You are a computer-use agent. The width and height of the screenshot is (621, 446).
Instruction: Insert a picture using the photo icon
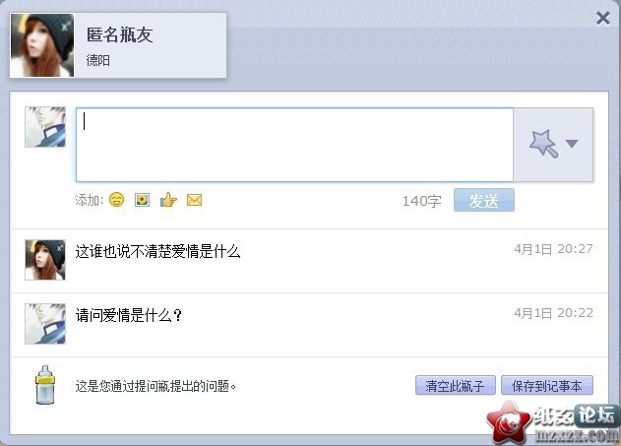(142, 200)
